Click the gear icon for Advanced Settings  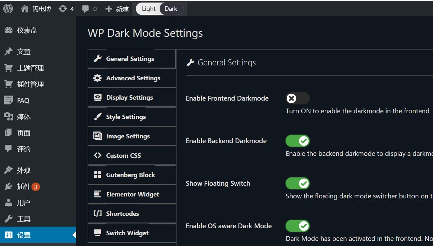pos(97,78)
